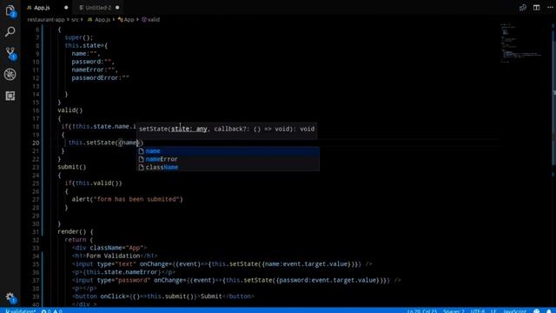Click 'valid()' method declaration text
556x313 pixels.
click(70, 110)
